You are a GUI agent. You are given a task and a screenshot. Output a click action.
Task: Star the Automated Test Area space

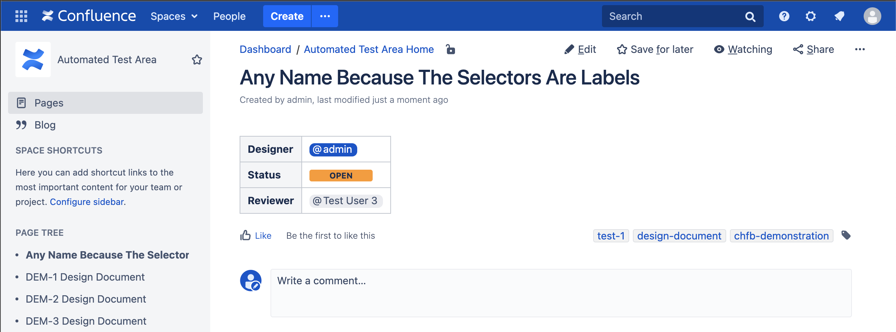[197, 59]
